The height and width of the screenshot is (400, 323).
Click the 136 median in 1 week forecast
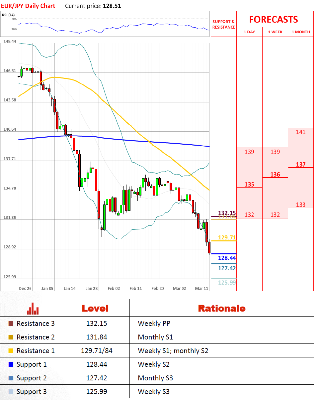(x=275, y=174)
